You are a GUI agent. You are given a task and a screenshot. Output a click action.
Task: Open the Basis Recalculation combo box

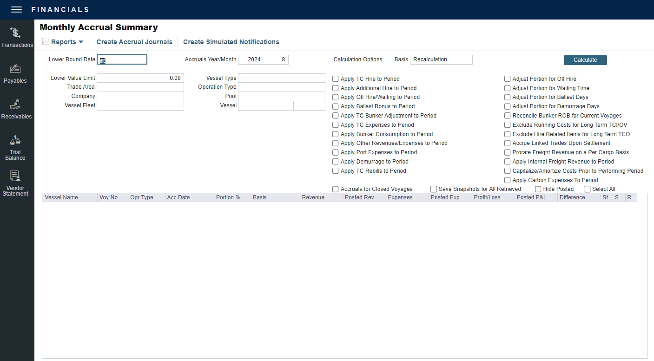coord(441,59)
